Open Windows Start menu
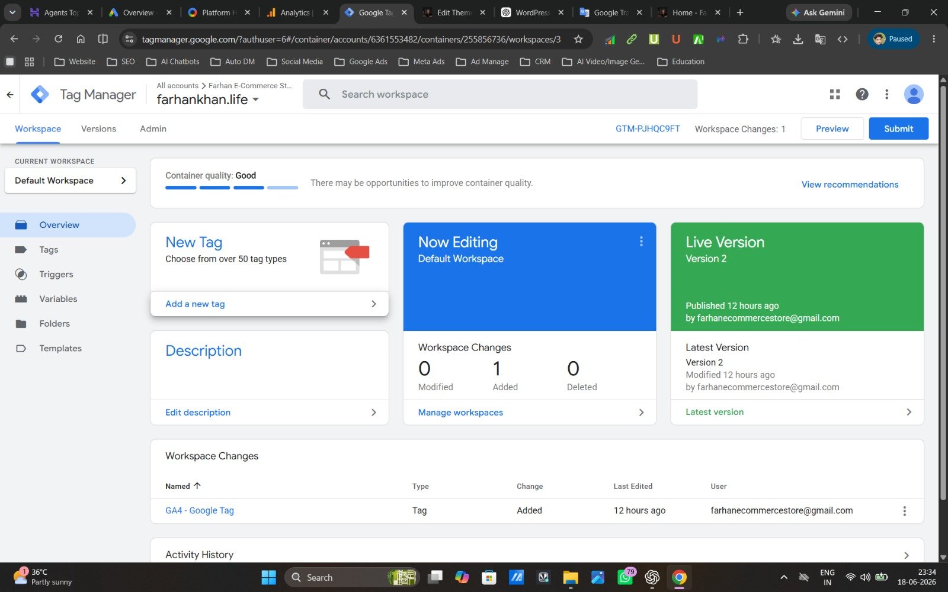This screenshot has width=948, height=592. 268,577
